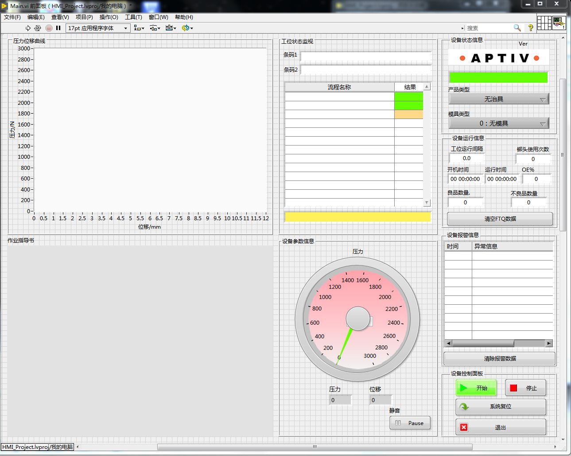
Task: Click the 条码2 input field
Action: 366,70
